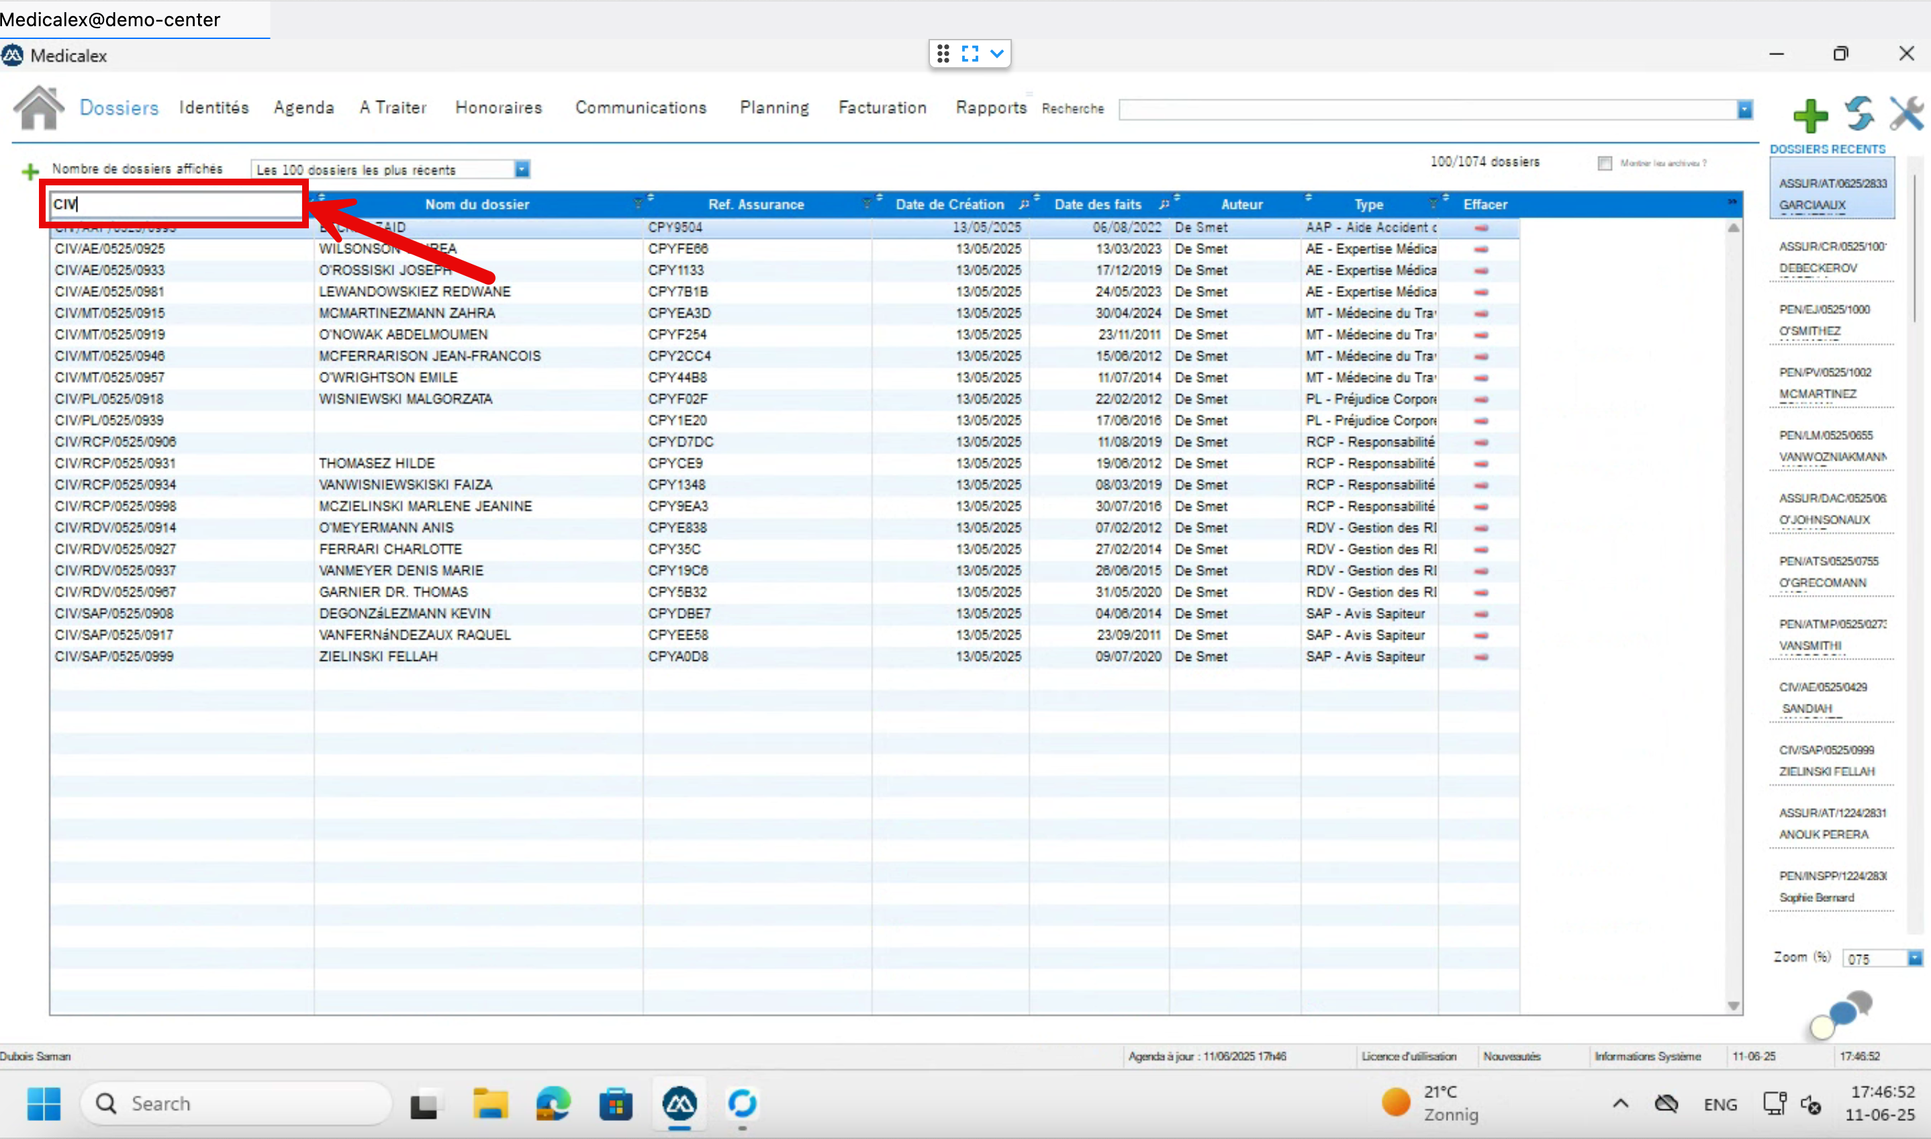
Task: Toggle the Montrer les archives checkbox
Action: 1604,163
